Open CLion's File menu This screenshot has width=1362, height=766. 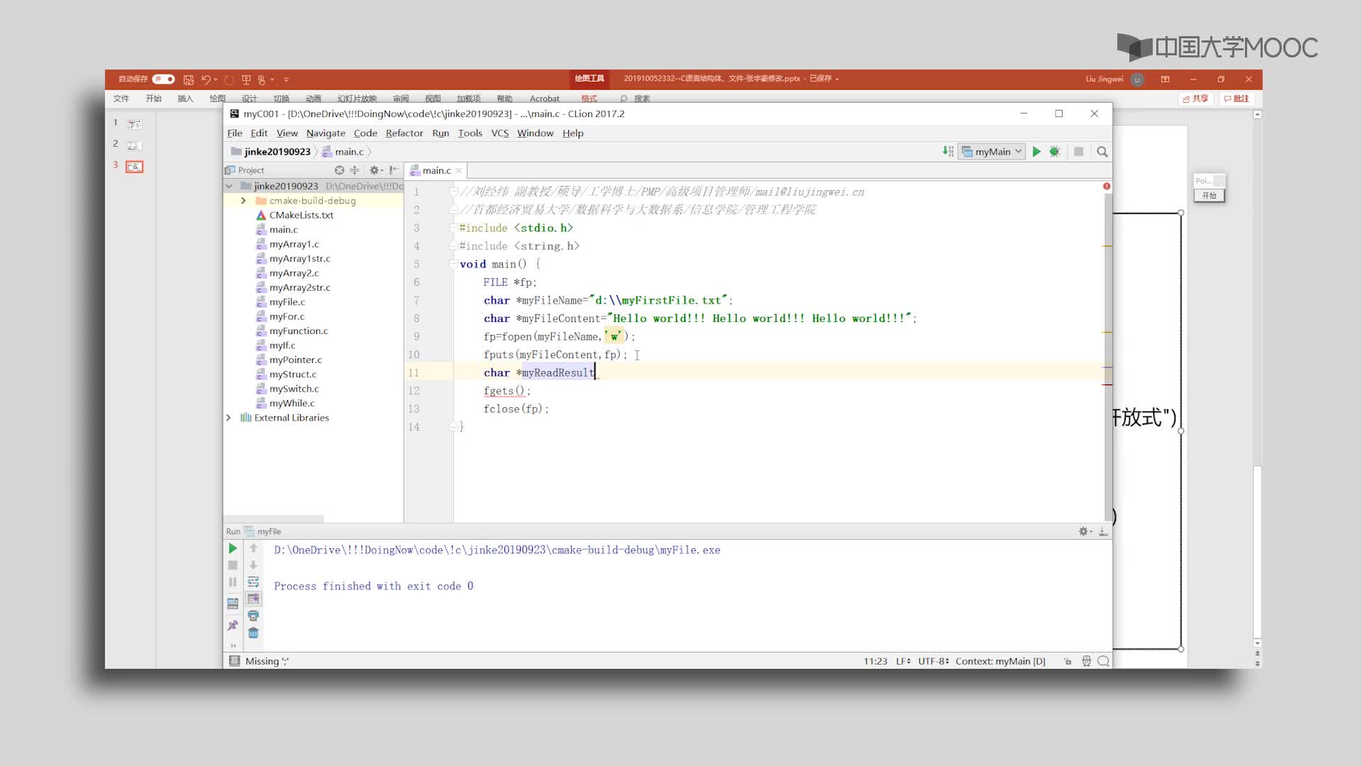click(x=234, y=133)
